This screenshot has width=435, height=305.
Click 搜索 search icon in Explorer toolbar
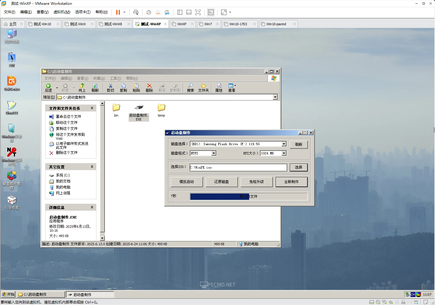tap(191, 88)
